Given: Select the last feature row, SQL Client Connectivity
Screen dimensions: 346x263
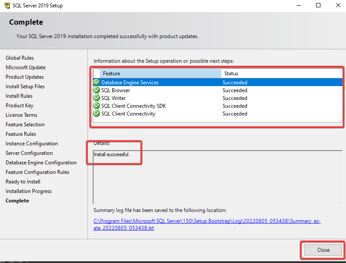Looking at the screenshot, I should [218, 113].
